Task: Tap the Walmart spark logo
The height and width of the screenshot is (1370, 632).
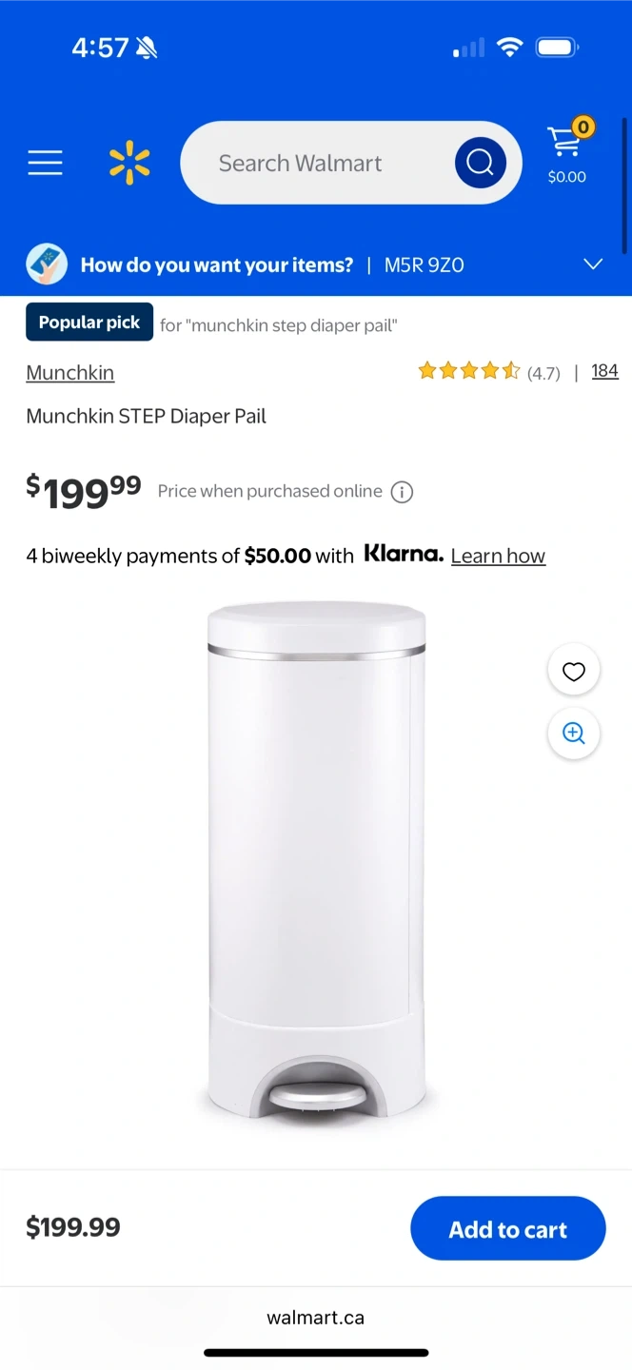Action: [129, 163]
